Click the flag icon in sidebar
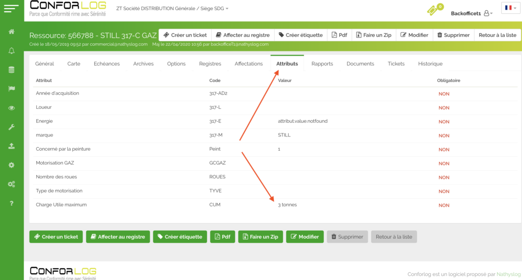Screen dimensions: 522x280 tap(11, 89)
